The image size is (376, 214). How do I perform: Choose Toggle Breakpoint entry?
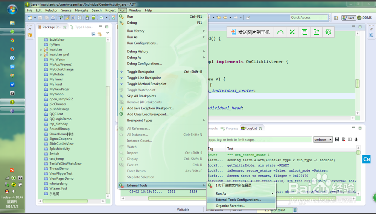[x=163, y=72]
